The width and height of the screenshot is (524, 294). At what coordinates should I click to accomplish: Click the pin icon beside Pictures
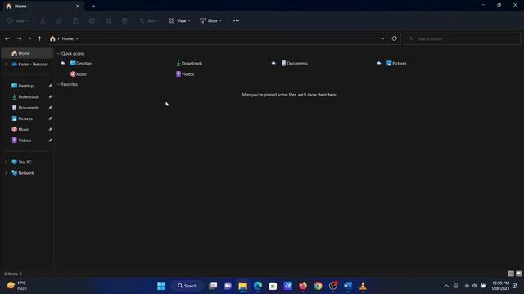coord(50,118)
